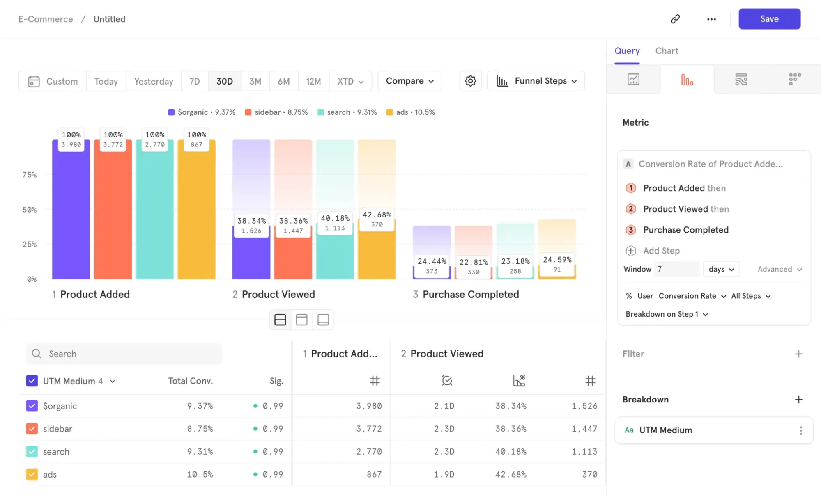
Task: Uncheck the sidebar breakdown row
Action: [32, 428]
